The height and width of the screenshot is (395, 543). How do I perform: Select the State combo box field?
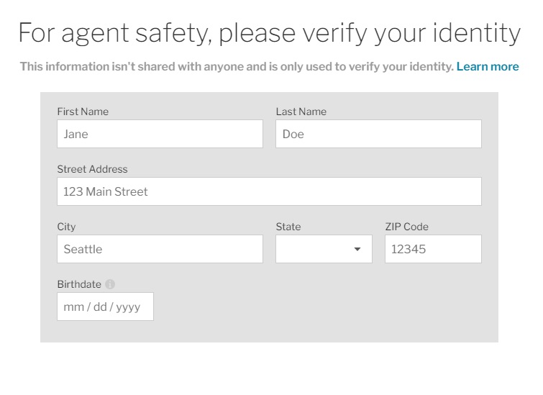(324, 249)
